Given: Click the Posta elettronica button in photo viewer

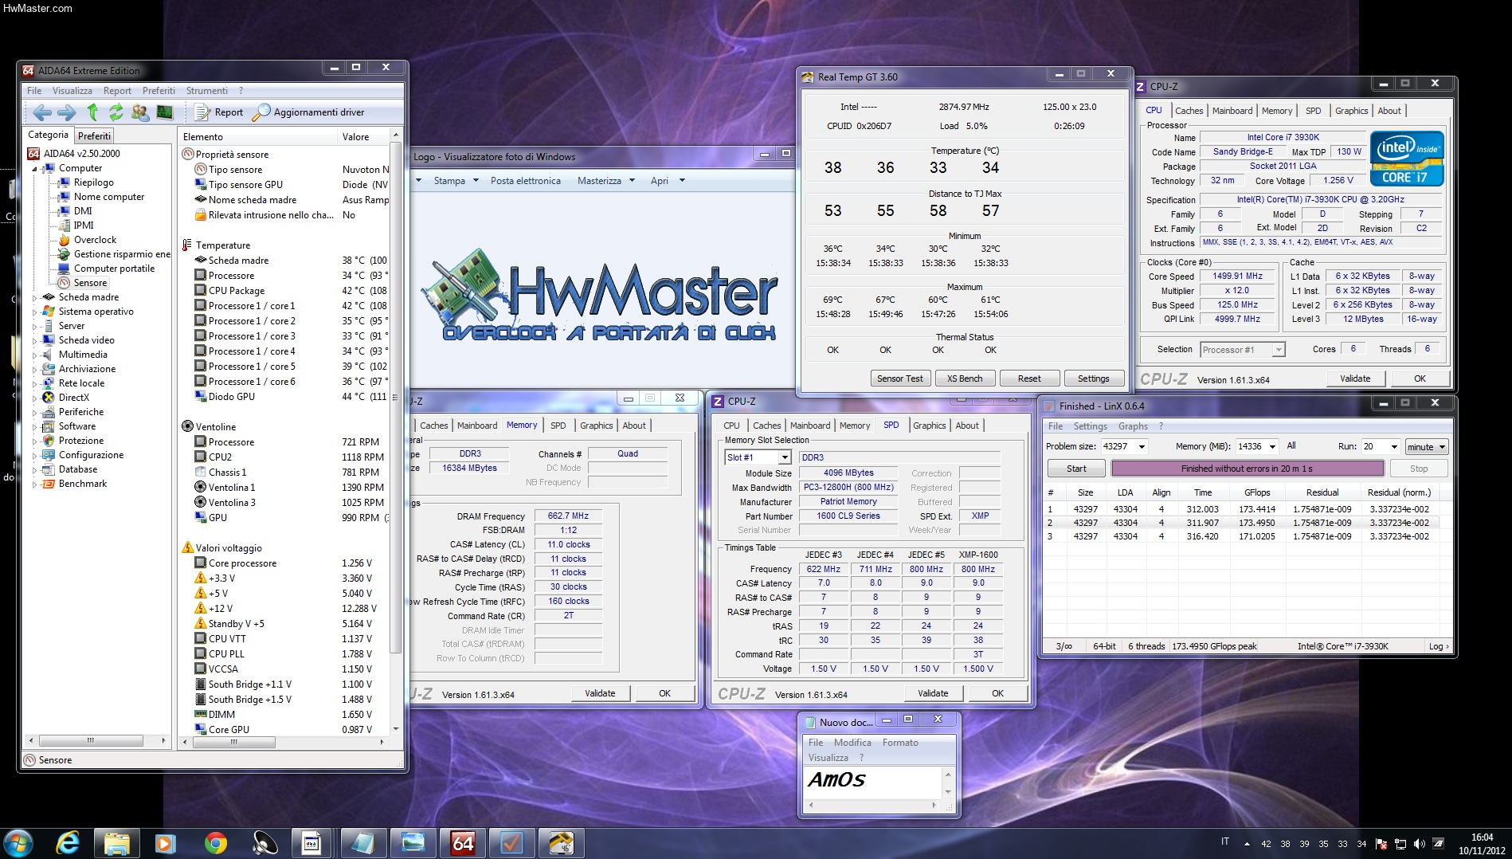Looking at the screenshot, I should coord(525,181).
